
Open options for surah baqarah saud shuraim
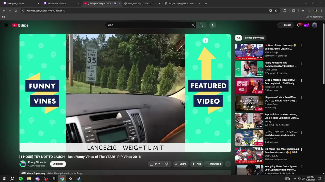pos(302,132)
